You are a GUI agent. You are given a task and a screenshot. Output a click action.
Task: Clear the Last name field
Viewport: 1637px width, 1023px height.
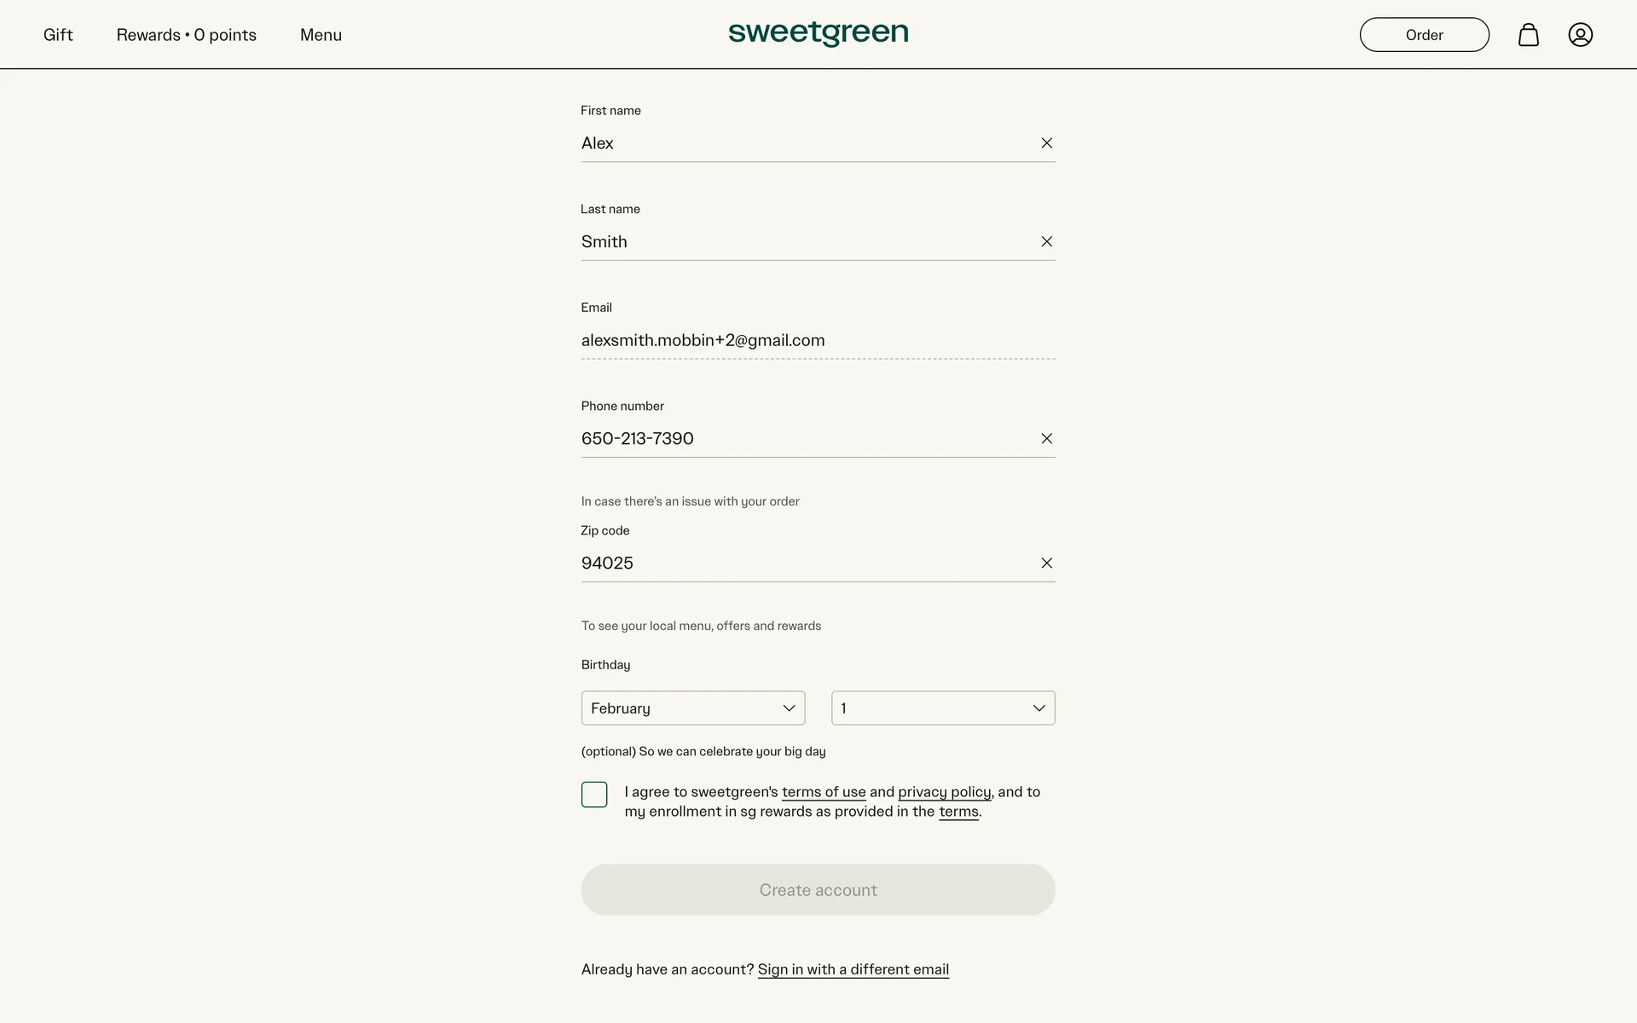pos(1046,242)
